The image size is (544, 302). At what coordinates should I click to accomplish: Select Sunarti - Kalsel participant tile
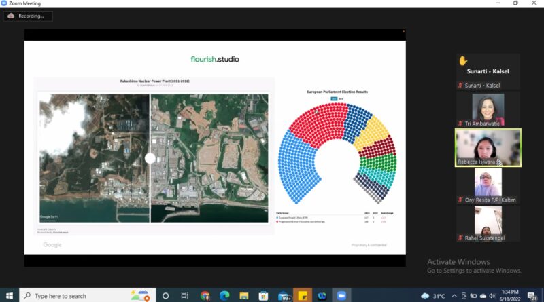488,71
